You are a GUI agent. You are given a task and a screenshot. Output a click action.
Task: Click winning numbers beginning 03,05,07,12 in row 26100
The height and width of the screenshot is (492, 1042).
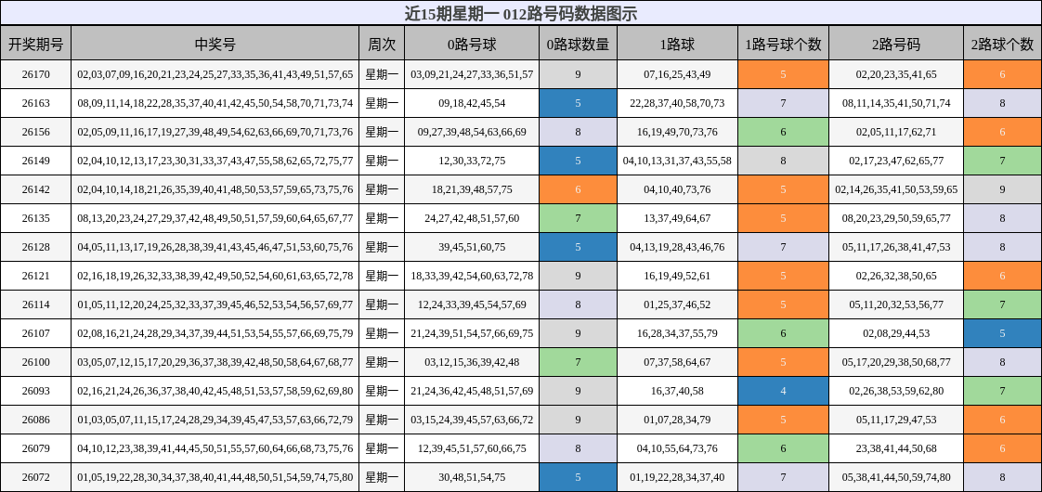point(215,362)
